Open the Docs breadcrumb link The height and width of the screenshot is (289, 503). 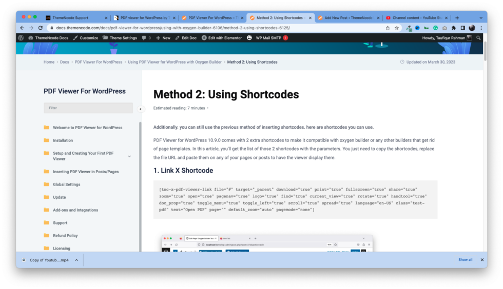coord(65,62)
